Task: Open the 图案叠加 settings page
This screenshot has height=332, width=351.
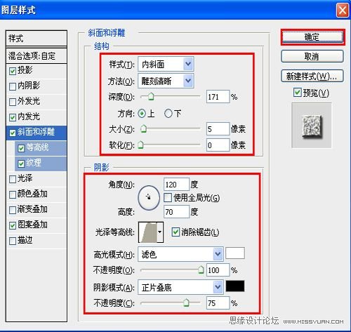Action: 32,225
